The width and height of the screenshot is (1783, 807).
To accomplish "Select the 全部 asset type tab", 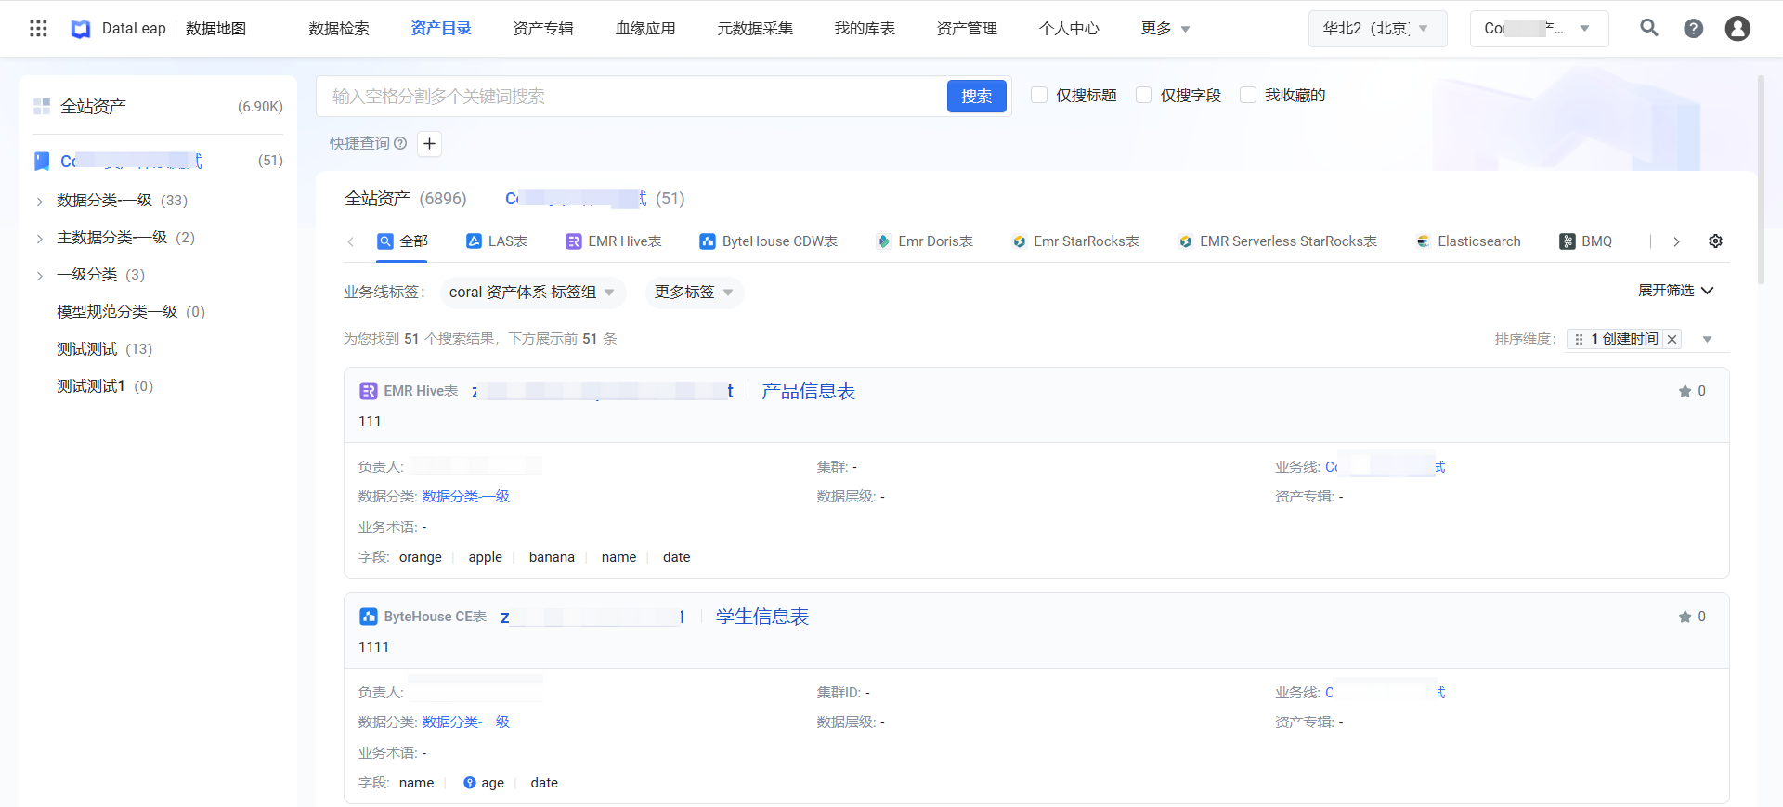I will [x=403, y=241].
